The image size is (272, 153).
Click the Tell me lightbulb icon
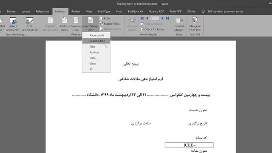(x=203, y=11)
